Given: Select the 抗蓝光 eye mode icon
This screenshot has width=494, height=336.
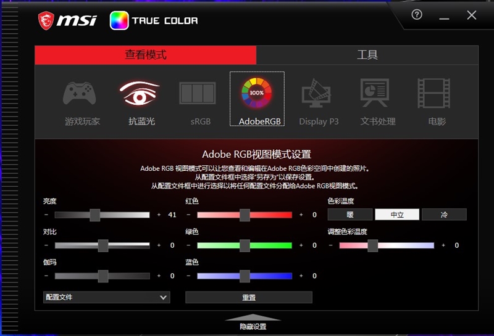Looking at the screenshot, I should (x=140, y=93).
